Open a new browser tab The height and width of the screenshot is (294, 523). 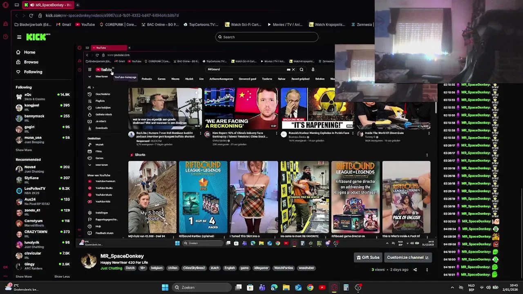[x=78, y=5]
